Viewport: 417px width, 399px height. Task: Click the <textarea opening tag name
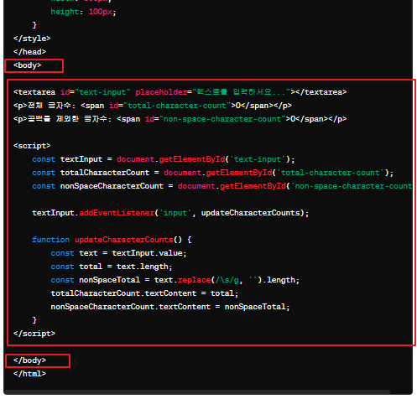[34, 92]
